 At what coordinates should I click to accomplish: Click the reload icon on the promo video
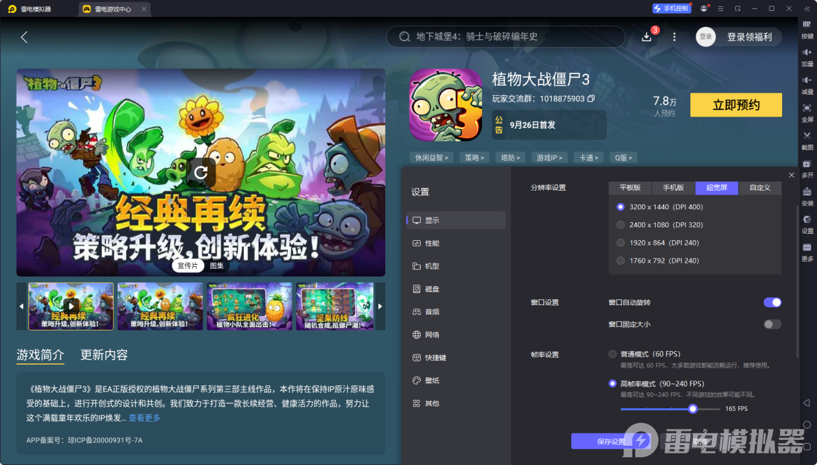(201, 172)
